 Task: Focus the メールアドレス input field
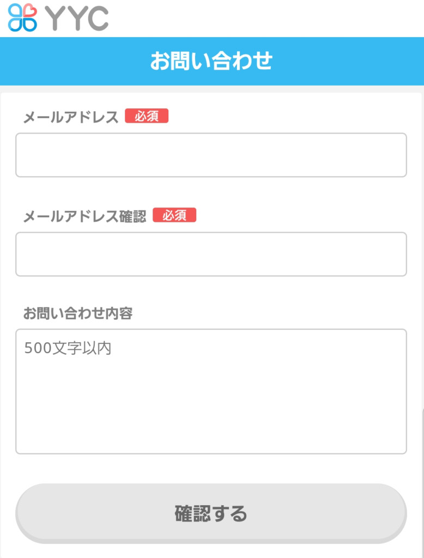[211, 155]
